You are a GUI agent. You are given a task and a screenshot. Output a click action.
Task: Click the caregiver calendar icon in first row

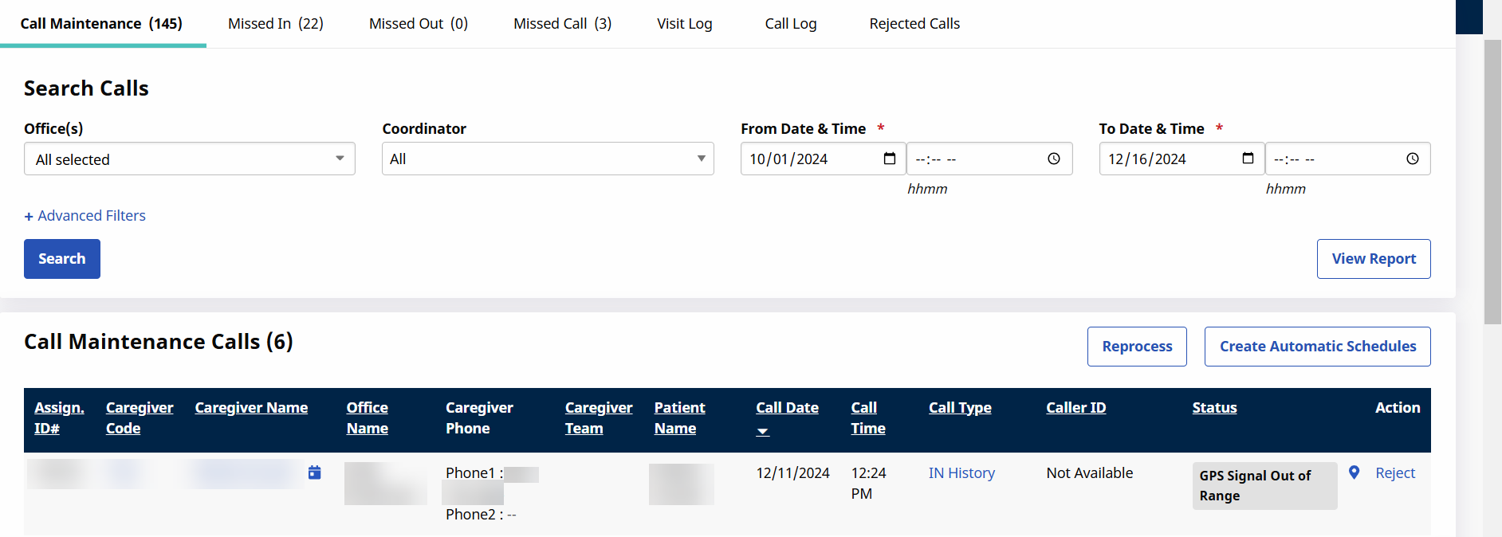[315, 472]
